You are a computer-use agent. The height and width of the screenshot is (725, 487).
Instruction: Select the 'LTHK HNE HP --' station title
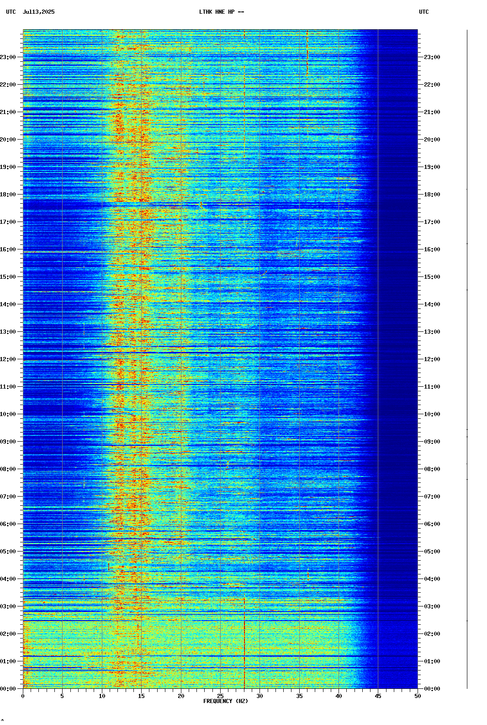coord(222,12)
